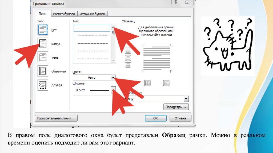This screenshot has height=153, width=273.
Task: Toggle left border button below preview
Action: 147,83
